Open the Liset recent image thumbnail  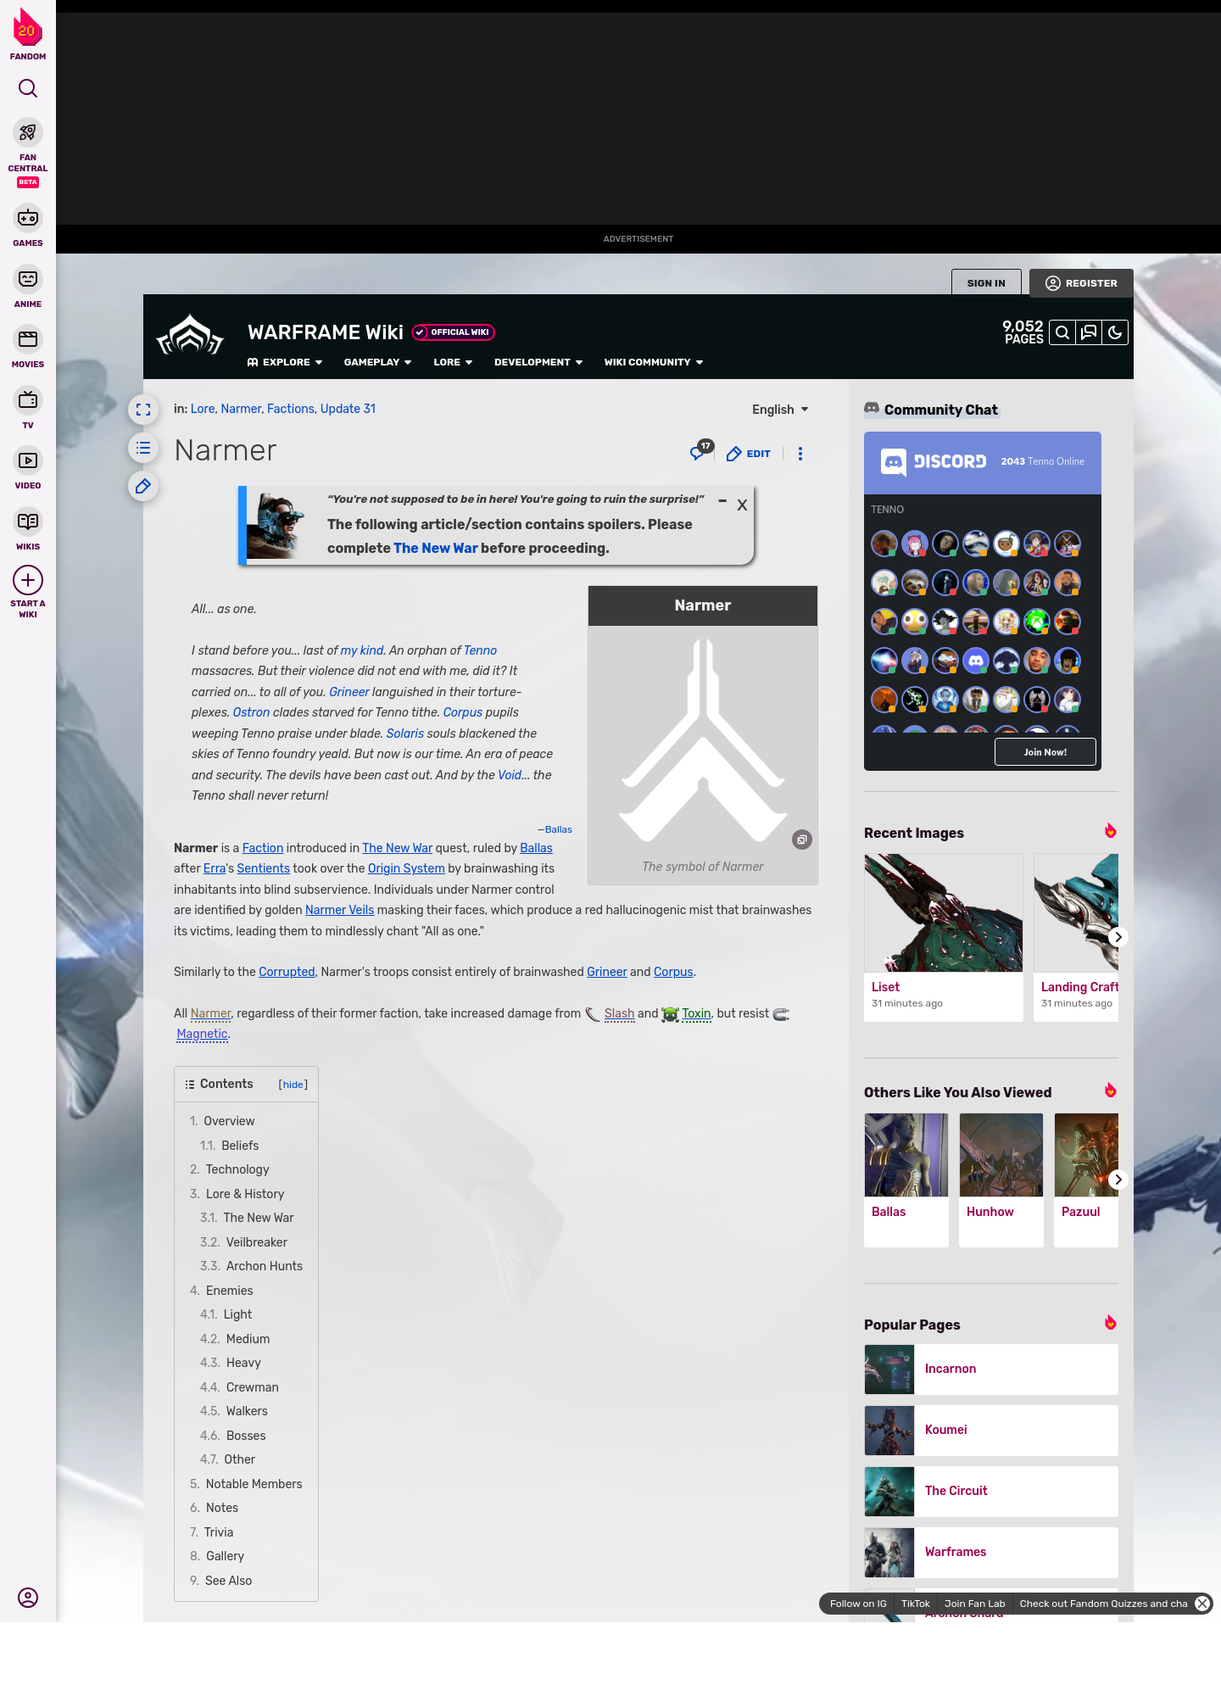pos(944,913)
